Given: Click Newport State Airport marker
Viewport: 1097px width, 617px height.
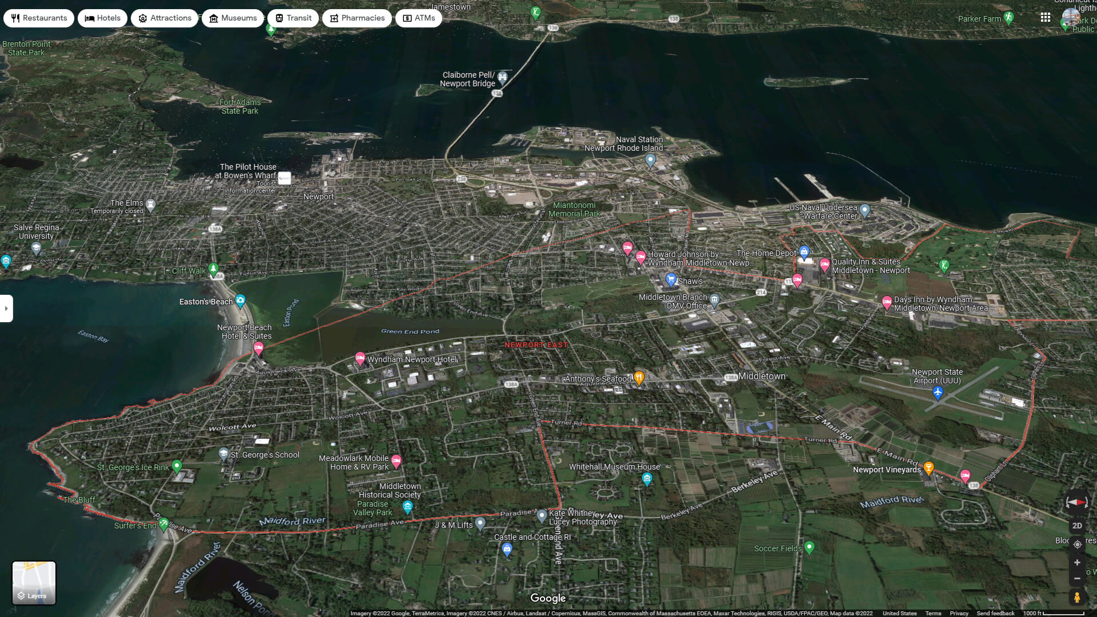Looking at the screenshot, I should click(x=938, y=392).
